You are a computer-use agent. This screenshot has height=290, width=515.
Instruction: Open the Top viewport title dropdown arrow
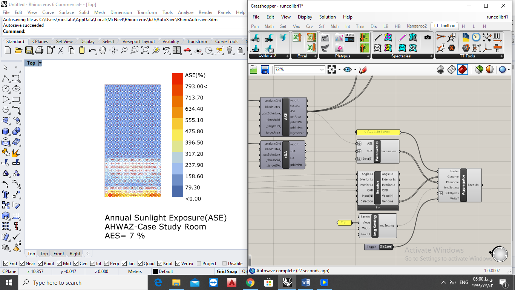tap(40, 63)
